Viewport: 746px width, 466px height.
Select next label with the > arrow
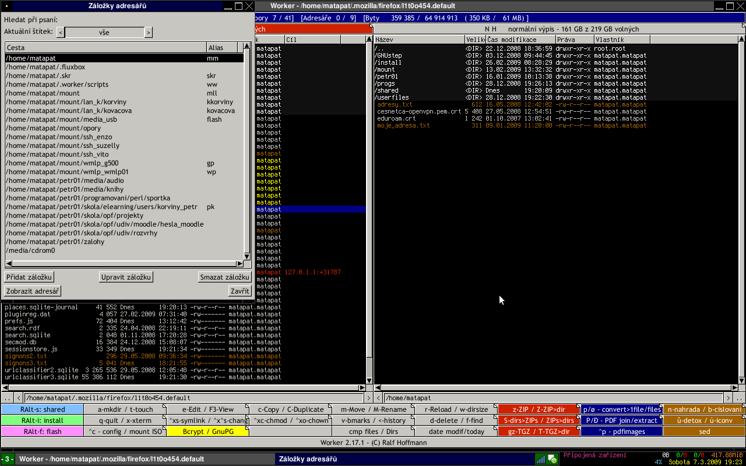[149, 33]
